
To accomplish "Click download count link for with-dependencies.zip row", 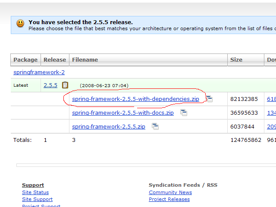I will pyautogui.click(x=271, y=99).
